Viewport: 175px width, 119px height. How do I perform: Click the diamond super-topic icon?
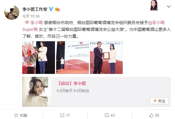[27, 23]
